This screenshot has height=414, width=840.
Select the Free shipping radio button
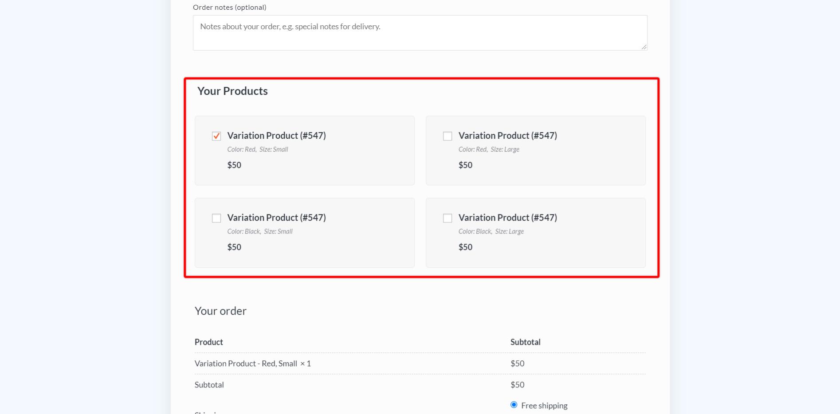[514, 405]
